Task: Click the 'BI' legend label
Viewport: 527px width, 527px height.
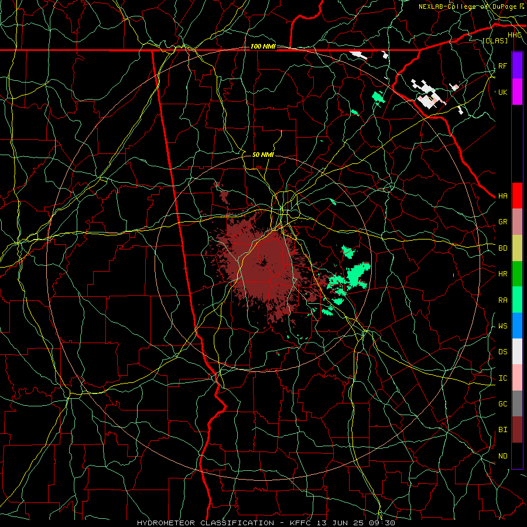Action: (x=502, y=430)
